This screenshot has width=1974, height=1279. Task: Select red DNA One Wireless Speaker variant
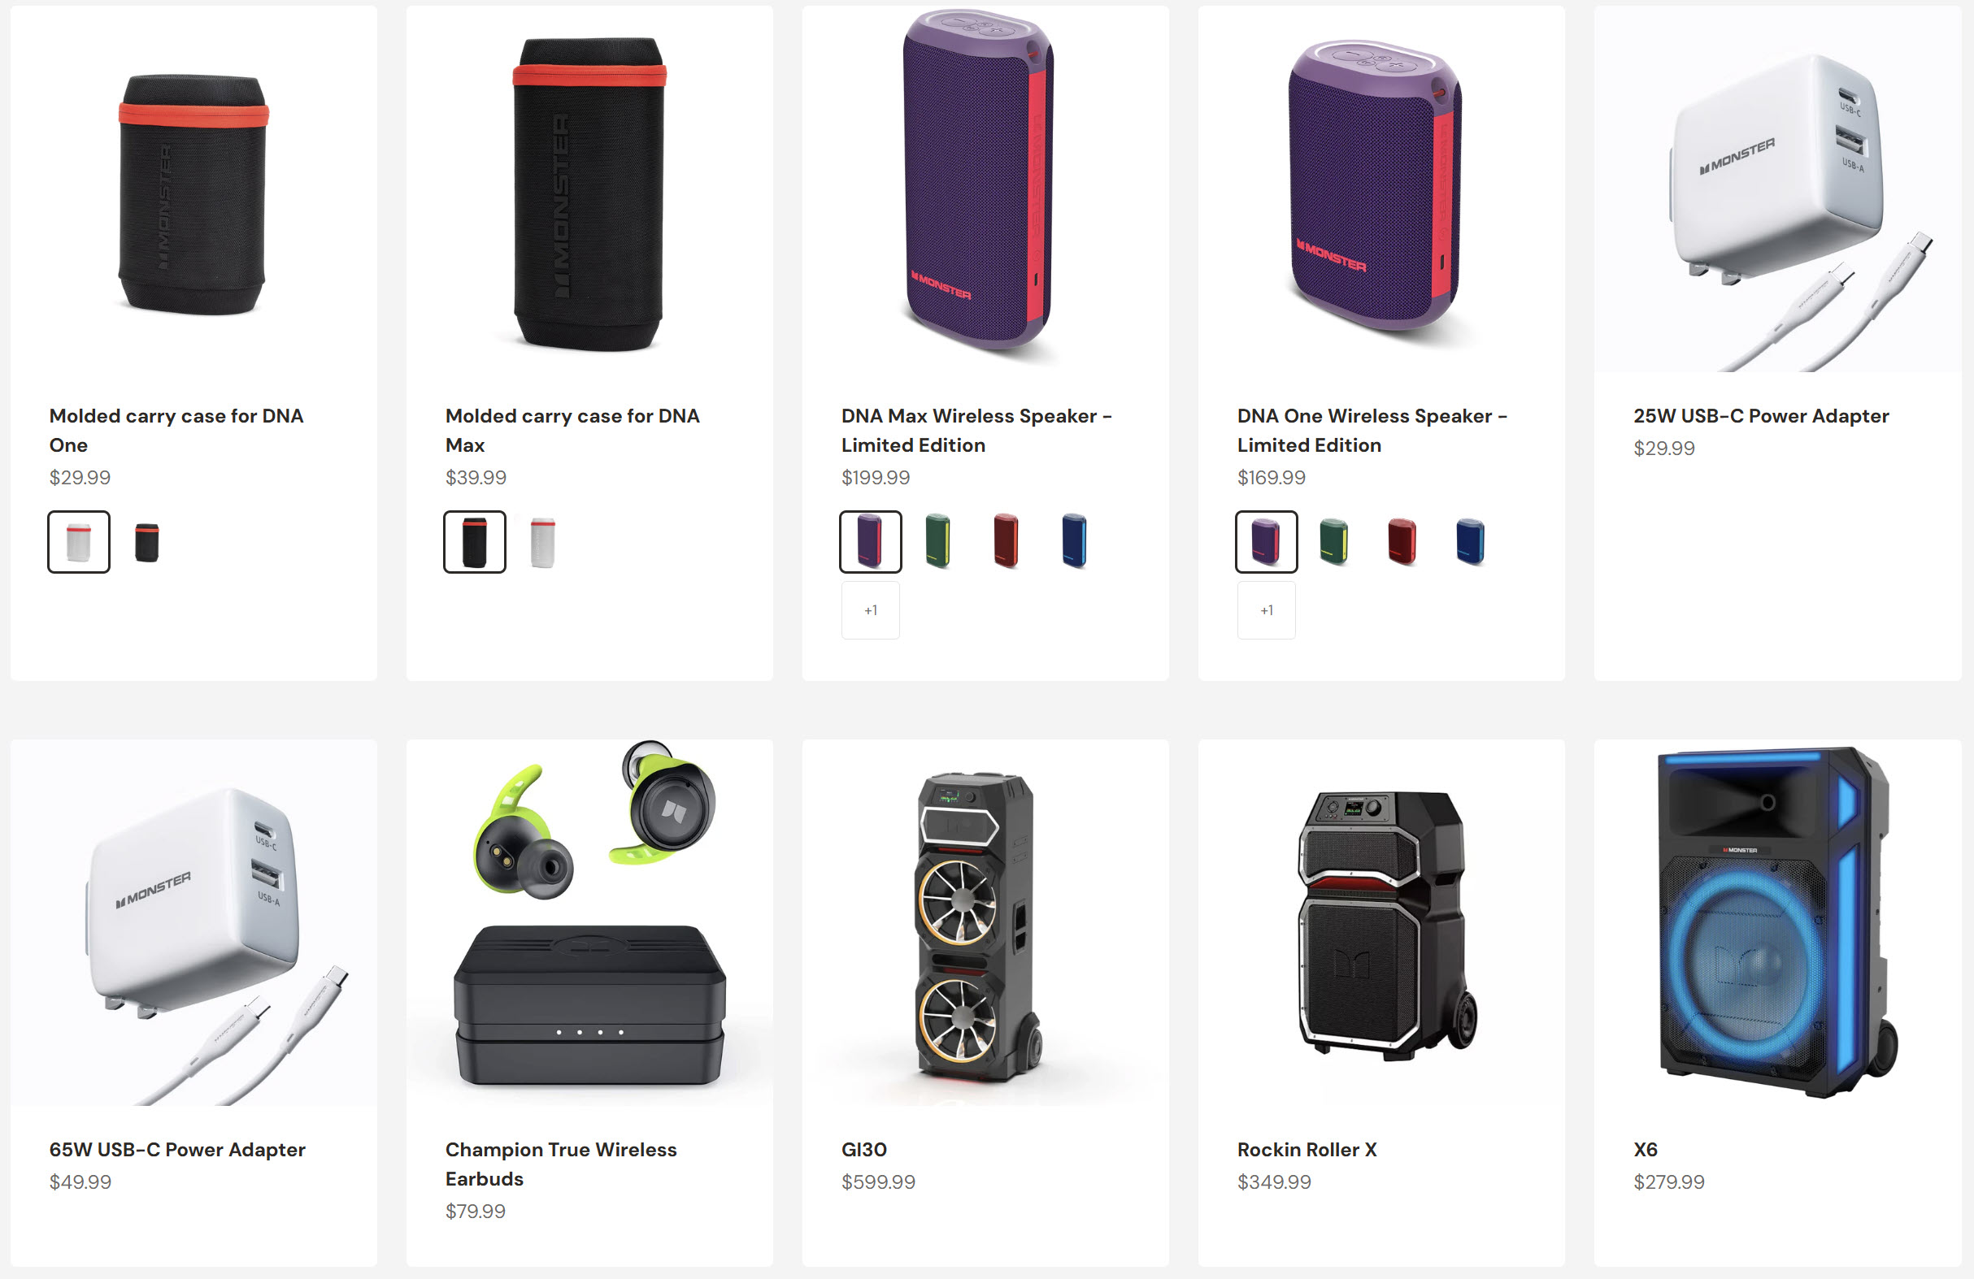click(1402, 542)
